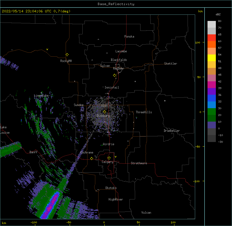Click the Strathmore city label
This screenshot has width=232, height=226.
coord(139,163)
